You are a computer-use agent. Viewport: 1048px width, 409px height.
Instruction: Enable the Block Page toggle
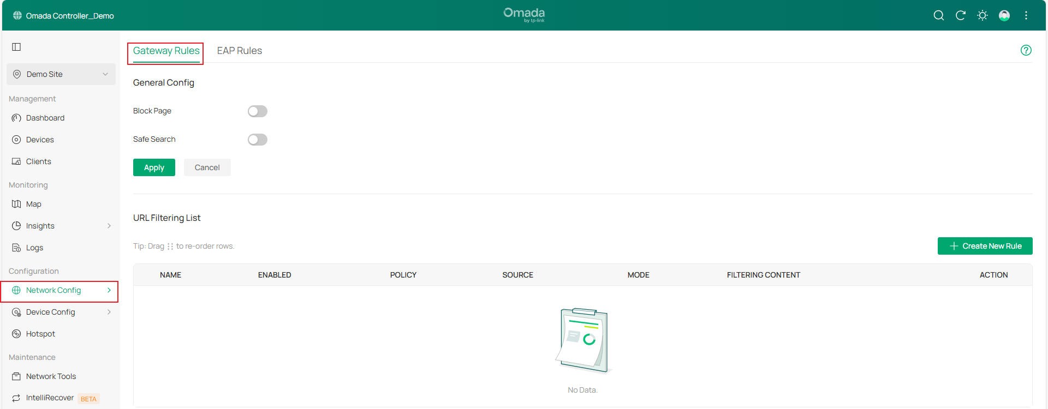(x=258, y=111)
